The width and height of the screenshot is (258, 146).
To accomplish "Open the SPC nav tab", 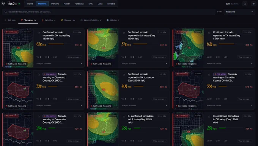I will (91, 4).
